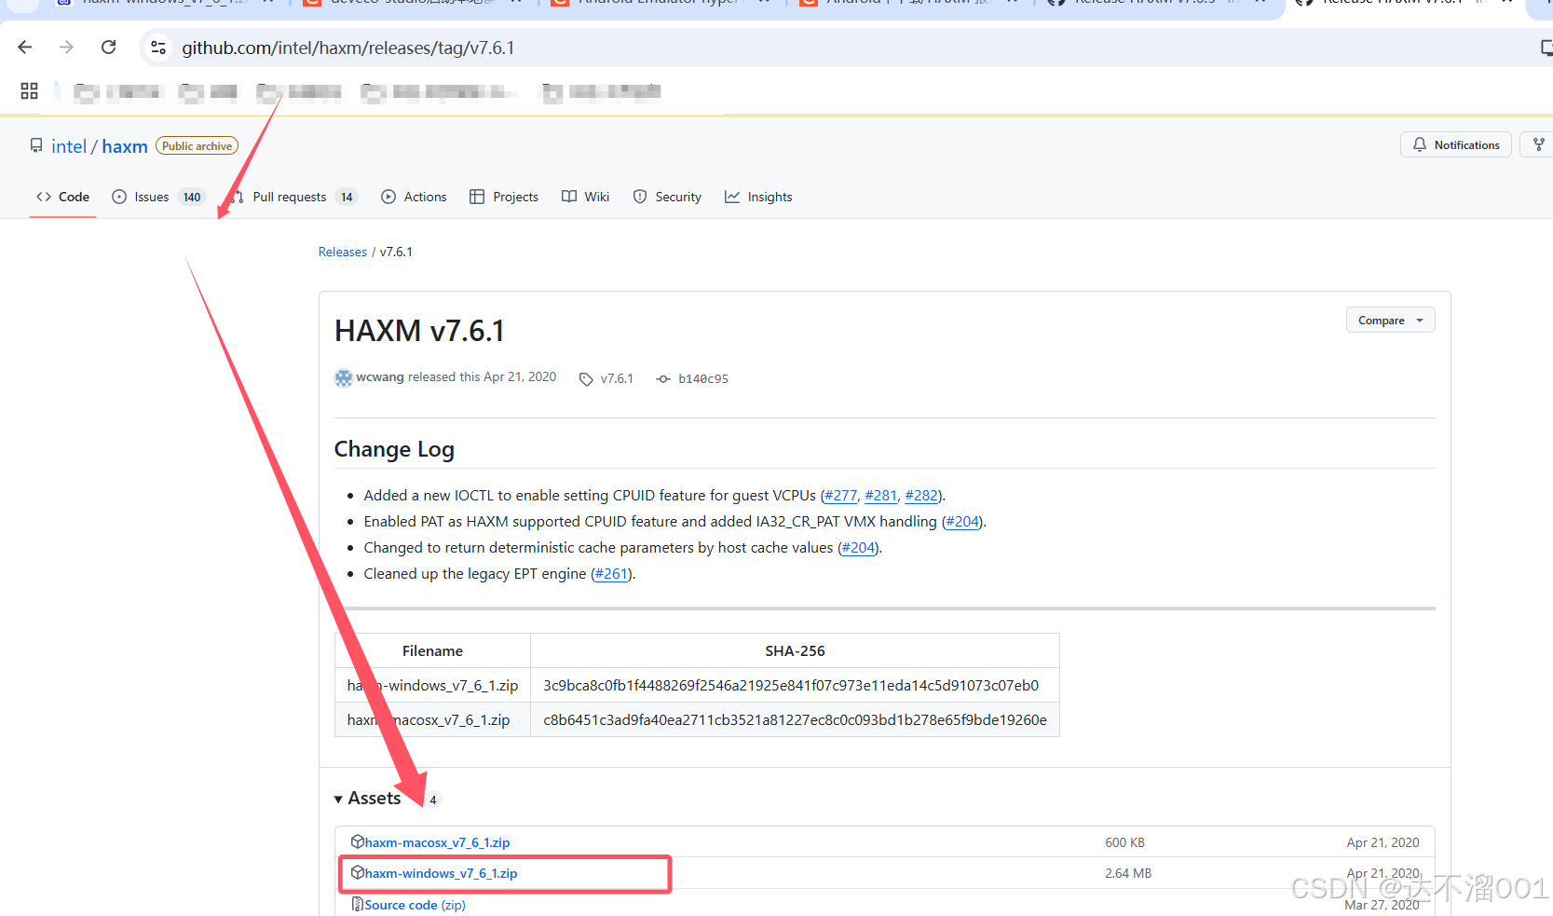Open the Releases breadcrumb link
This screenshot has width=1553, height=916.
[343, 252]
